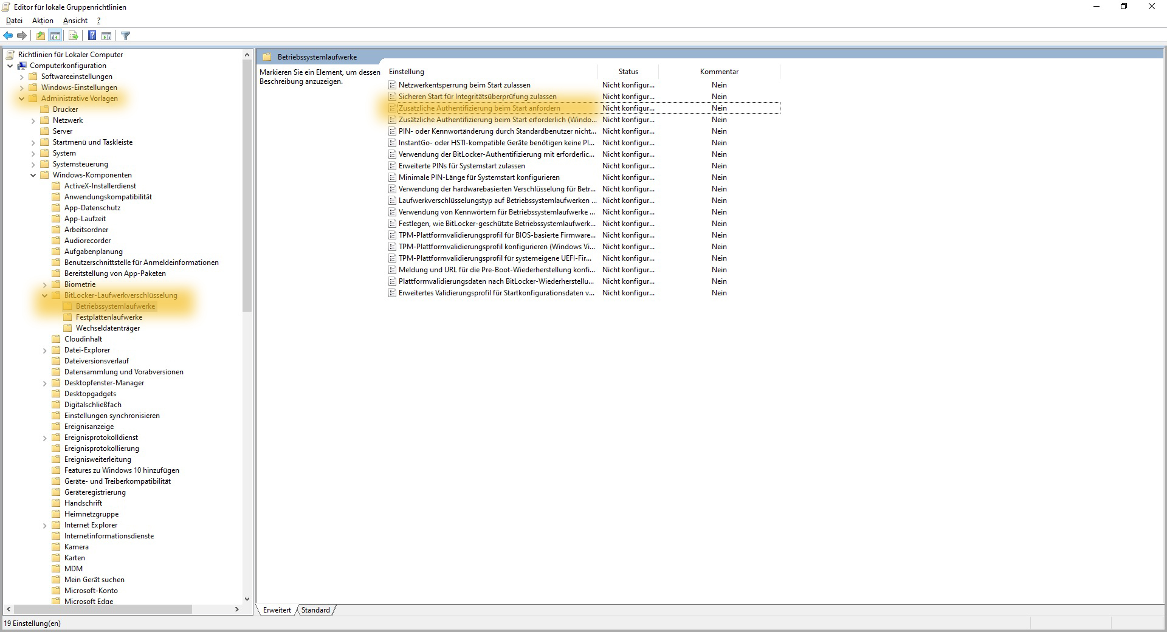Expand the Softwareeinstellungen node
Image resolution: width=1167 pixels, height=632 pixels.
22,77
